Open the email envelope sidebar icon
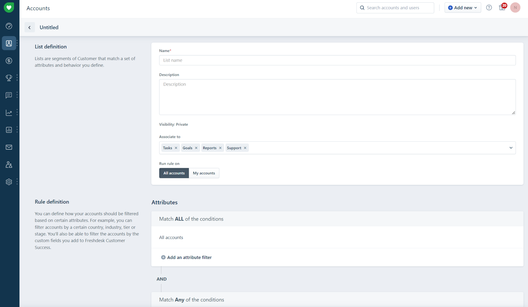This screenshot has height=307, width=528. pos(9,147)
